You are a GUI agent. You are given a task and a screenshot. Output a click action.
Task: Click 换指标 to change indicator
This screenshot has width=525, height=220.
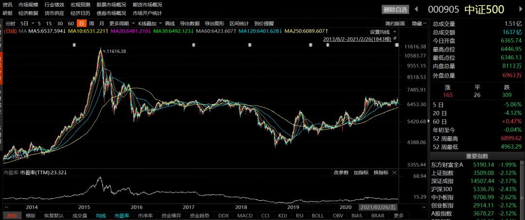[381, 173]
